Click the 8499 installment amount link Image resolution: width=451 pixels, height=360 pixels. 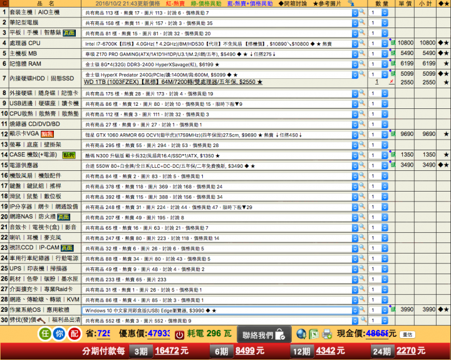click(x=245, y=351)
